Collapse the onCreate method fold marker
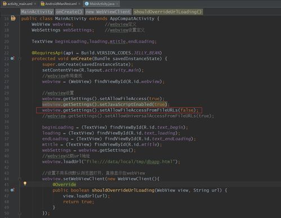This screenshot has width=281, height=218. (x=20, y=59)
